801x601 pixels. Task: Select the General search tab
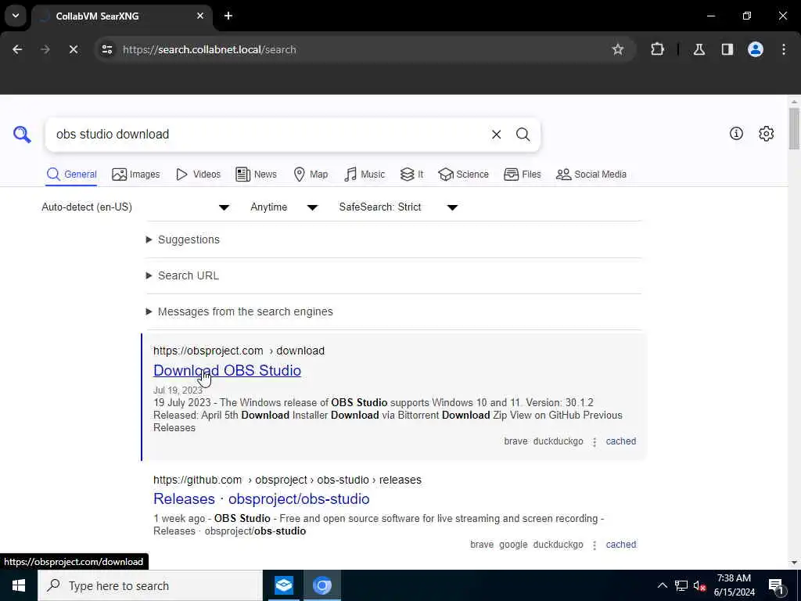71,175
